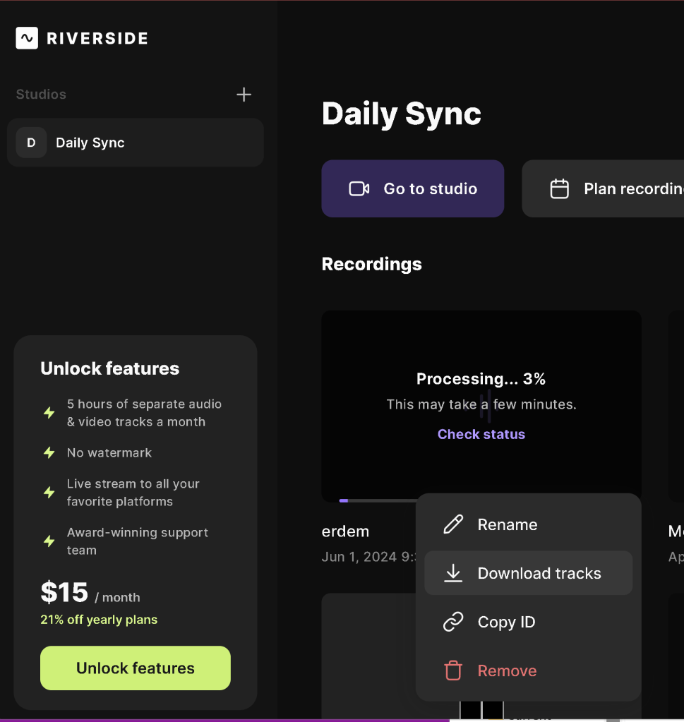This screenshot has width=684, height=722.
Task: Click the lightning icon beside 'No watermark'
Action: (x=49, y=453)
